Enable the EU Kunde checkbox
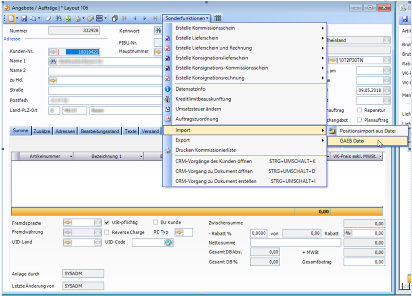This screenshot has height=296, width=412. (x=156, y=223)
